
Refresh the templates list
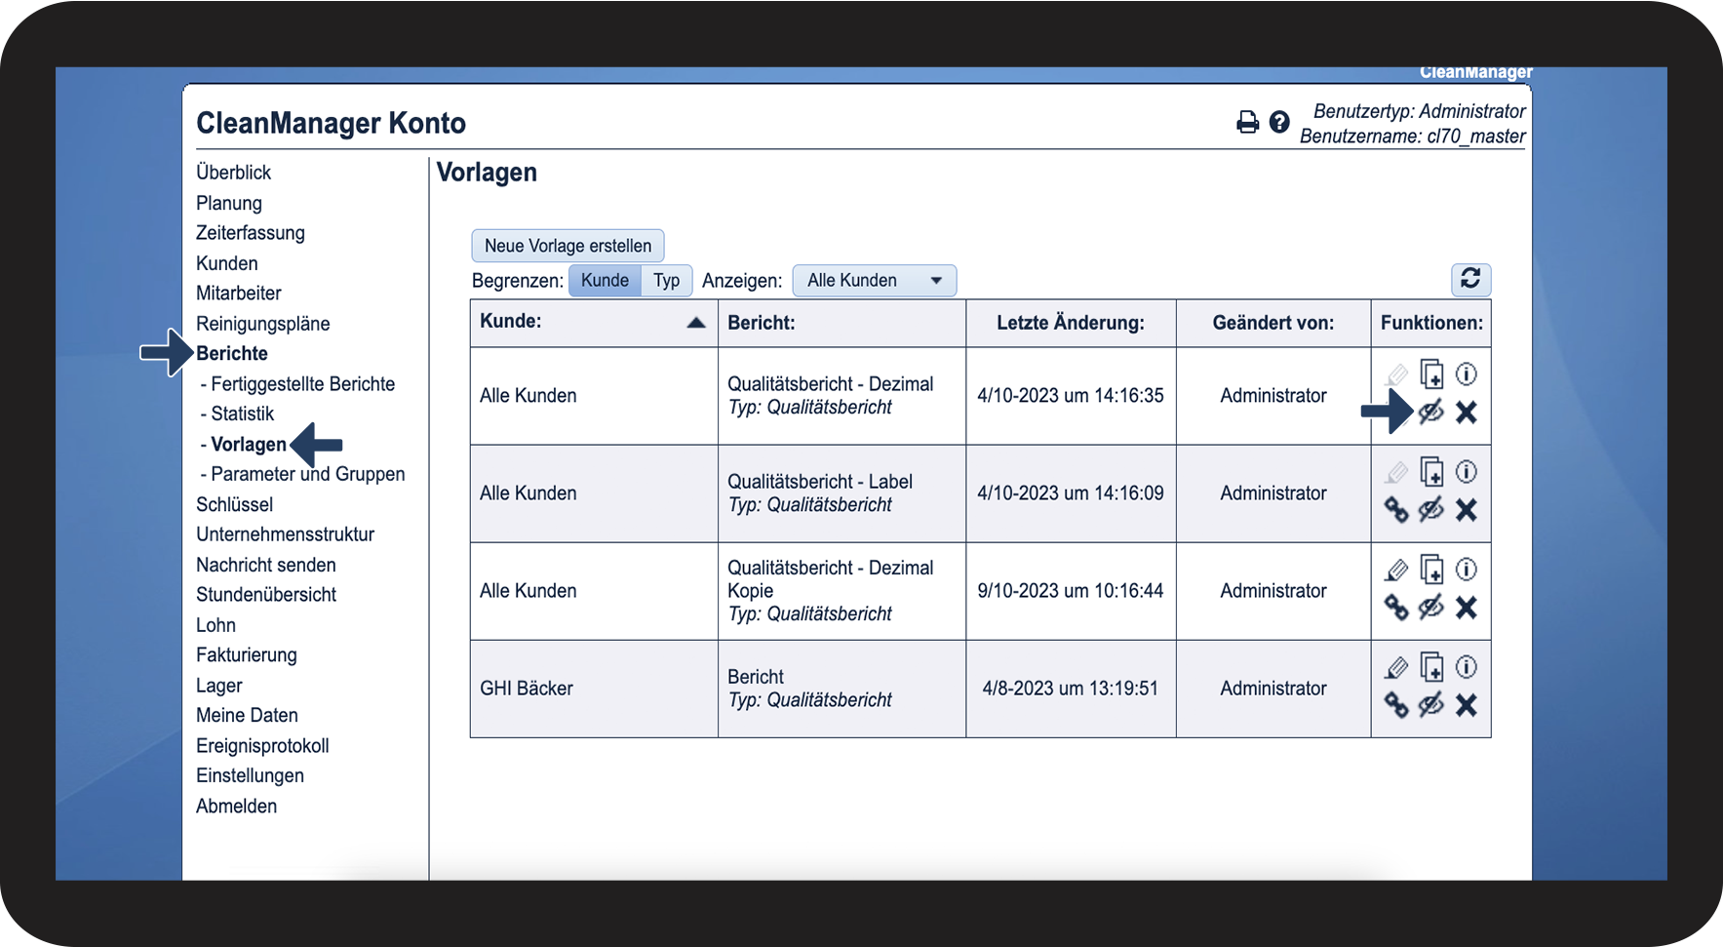[1470, 280]
